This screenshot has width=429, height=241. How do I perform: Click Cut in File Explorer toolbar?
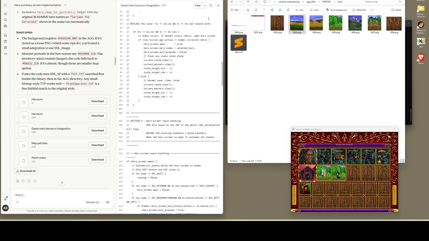(x=248, y=10)
